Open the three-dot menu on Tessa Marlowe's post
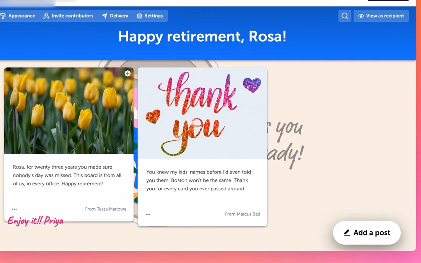Viewport: 421px width, 263px height. click(15, 209)
